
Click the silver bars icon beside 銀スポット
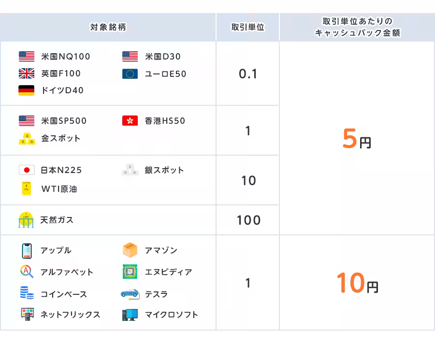129,170
